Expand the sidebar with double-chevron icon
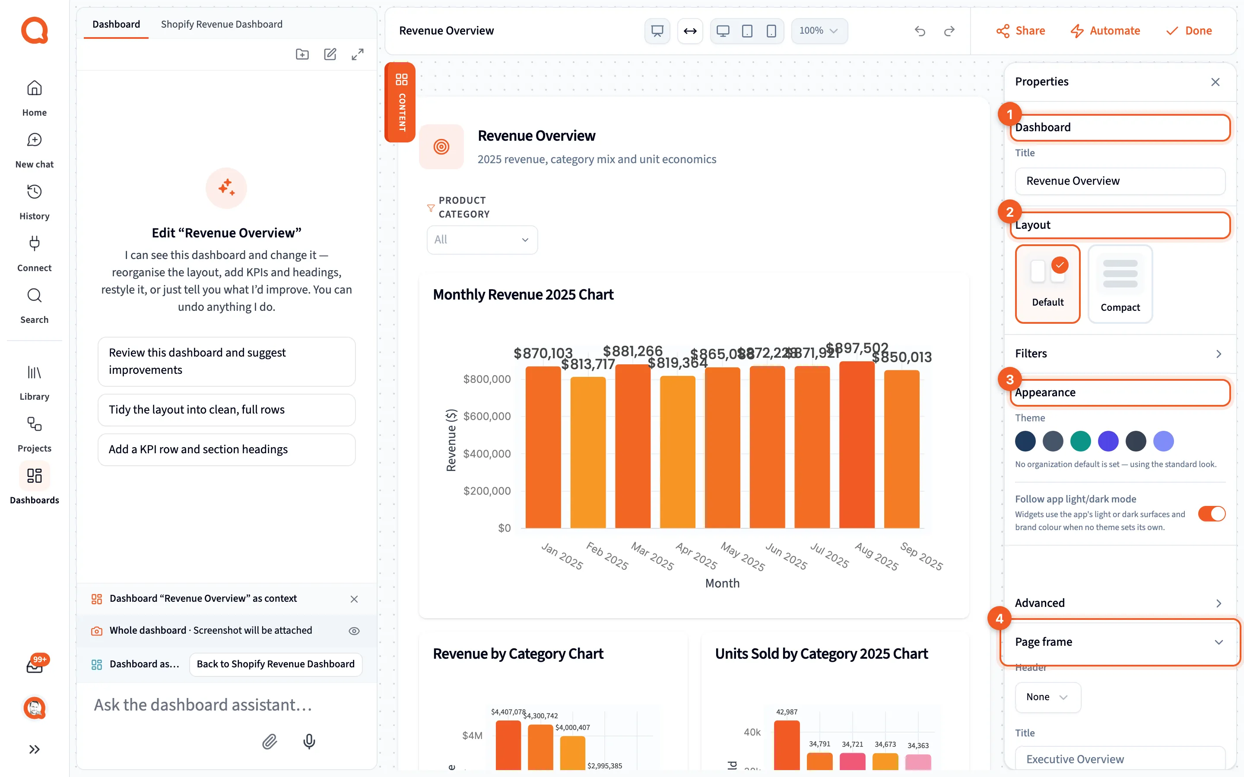Image resolution: width=1244 pixels, height=777 pixels. pos(35,749)
